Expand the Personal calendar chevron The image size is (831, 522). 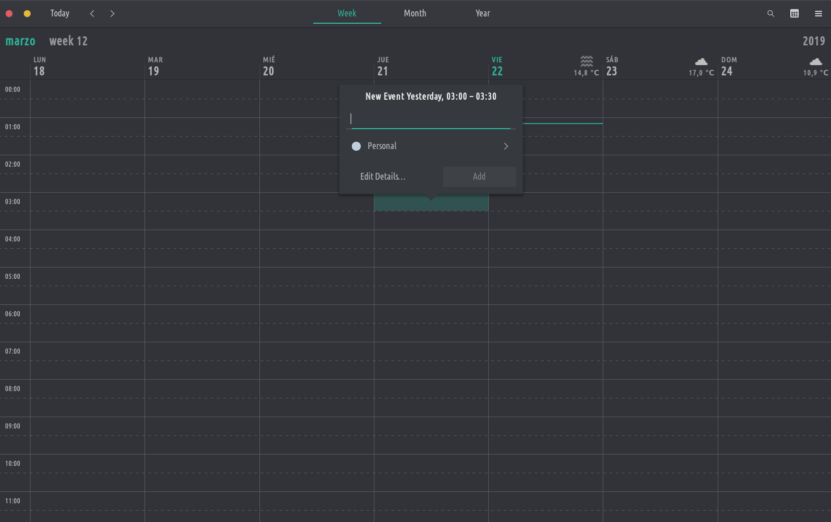pos(506,146)
